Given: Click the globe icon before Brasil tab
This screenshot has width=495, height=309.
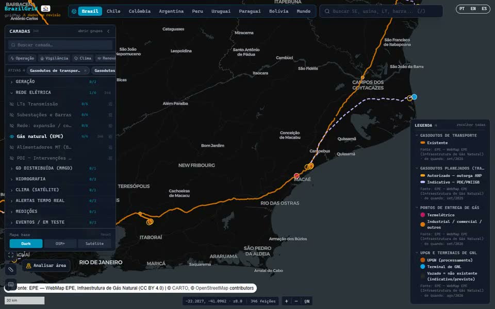Looking at the screenshot, I should [x=74, y=11].
